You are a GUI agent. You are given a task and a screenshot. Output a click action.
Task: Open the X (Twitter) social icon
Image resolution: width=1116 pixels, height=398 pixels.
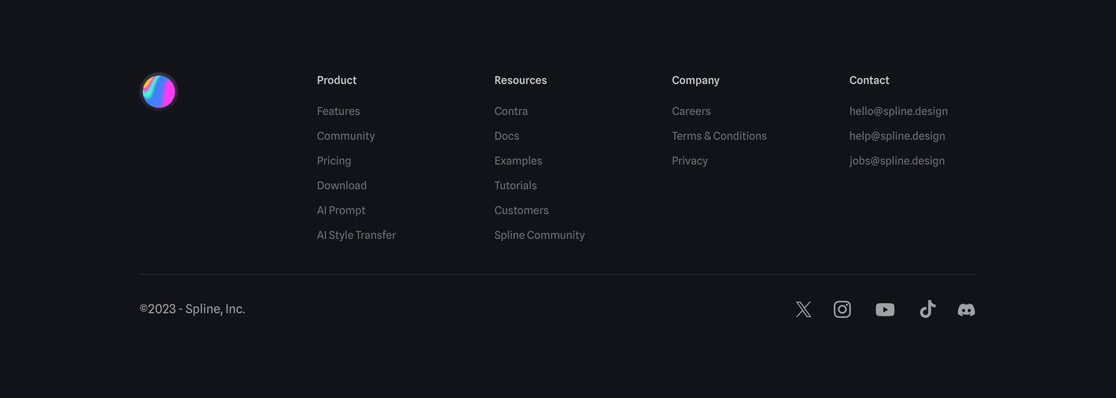tap(804, 309)
